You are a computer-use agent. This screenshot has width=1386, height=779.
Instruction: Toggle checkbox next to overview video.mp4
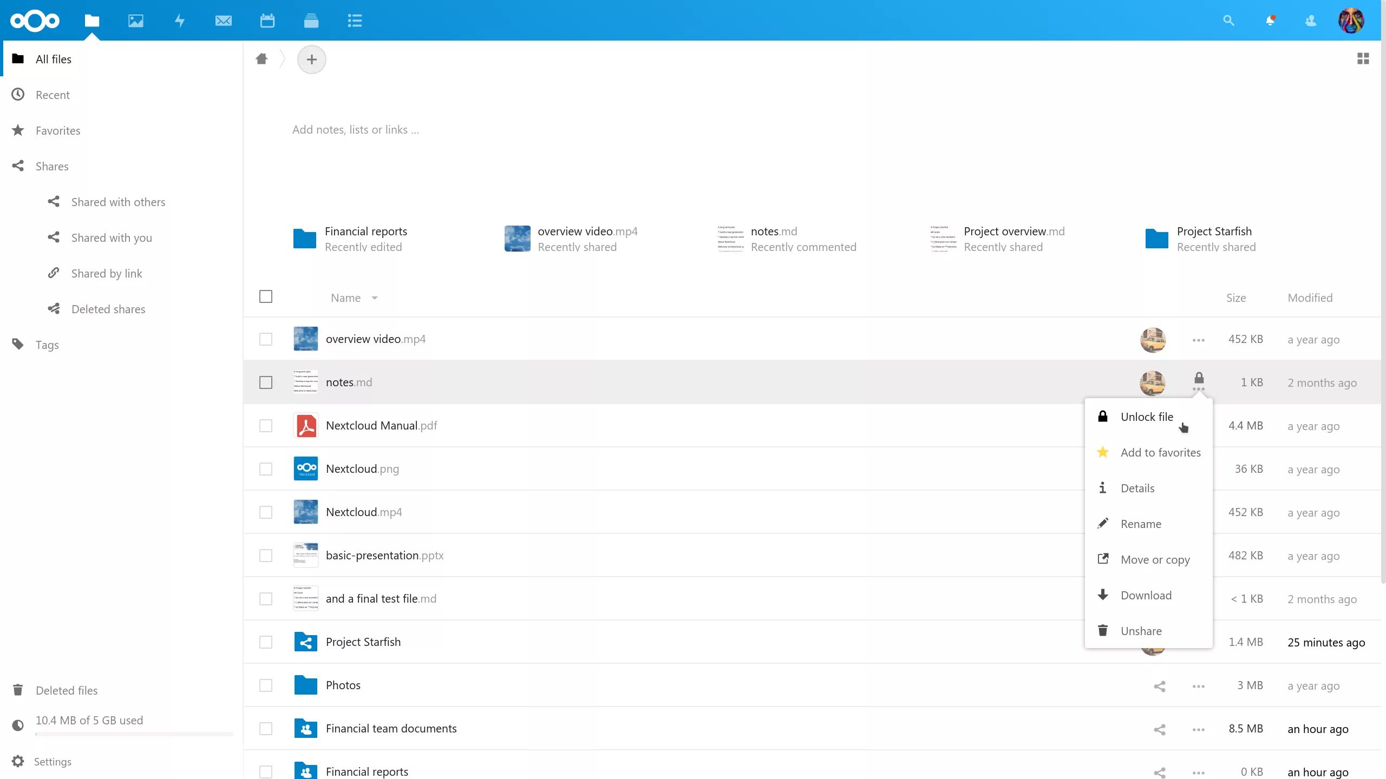tap(266, 340)
